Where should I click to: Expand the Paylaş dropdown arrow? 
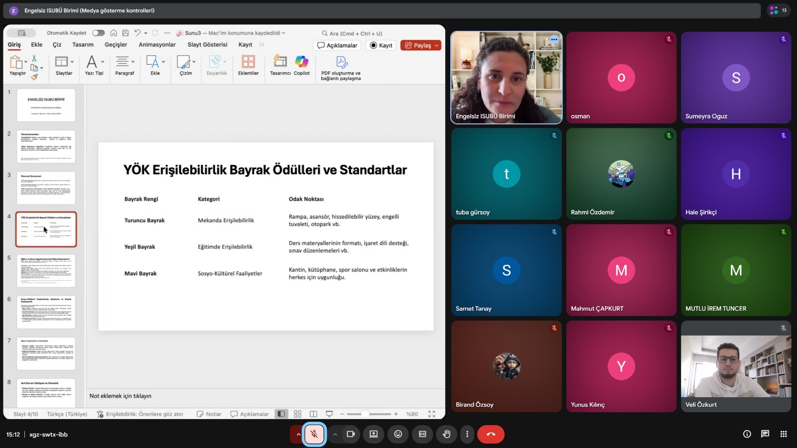[437, 45]
